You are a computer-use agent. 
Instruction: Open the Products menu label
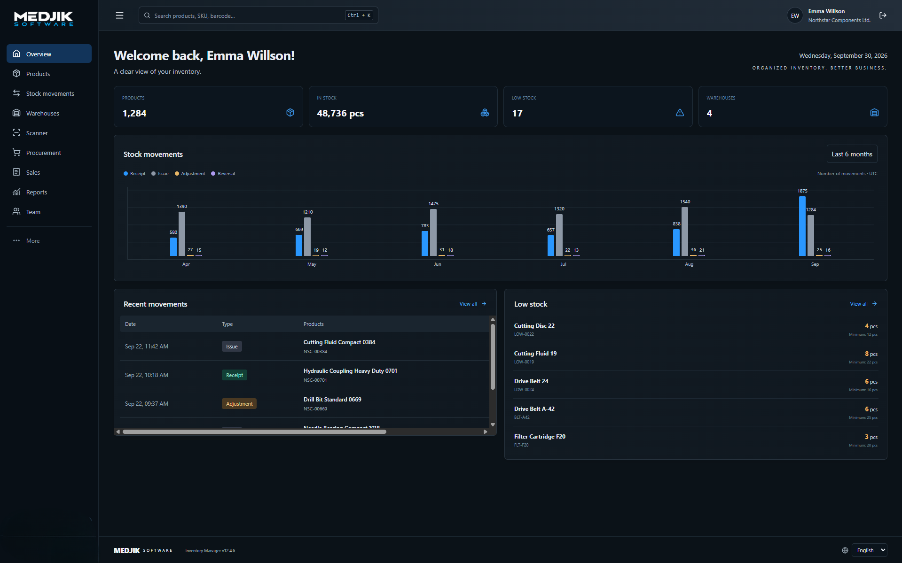pyautogui.click(x=38, y=74)
